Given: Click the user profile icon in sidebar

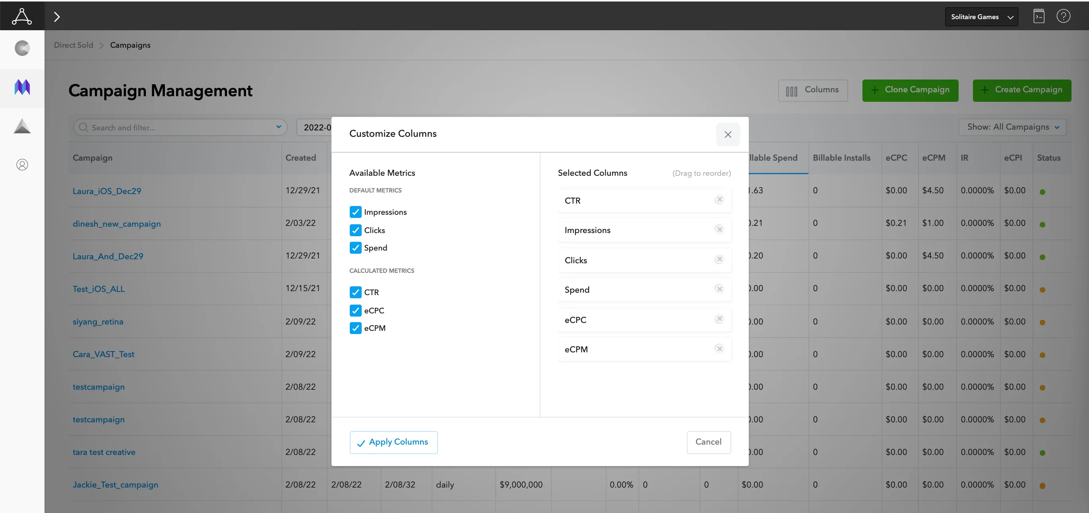Looking at the screenshot, I should tap(21, 165).
